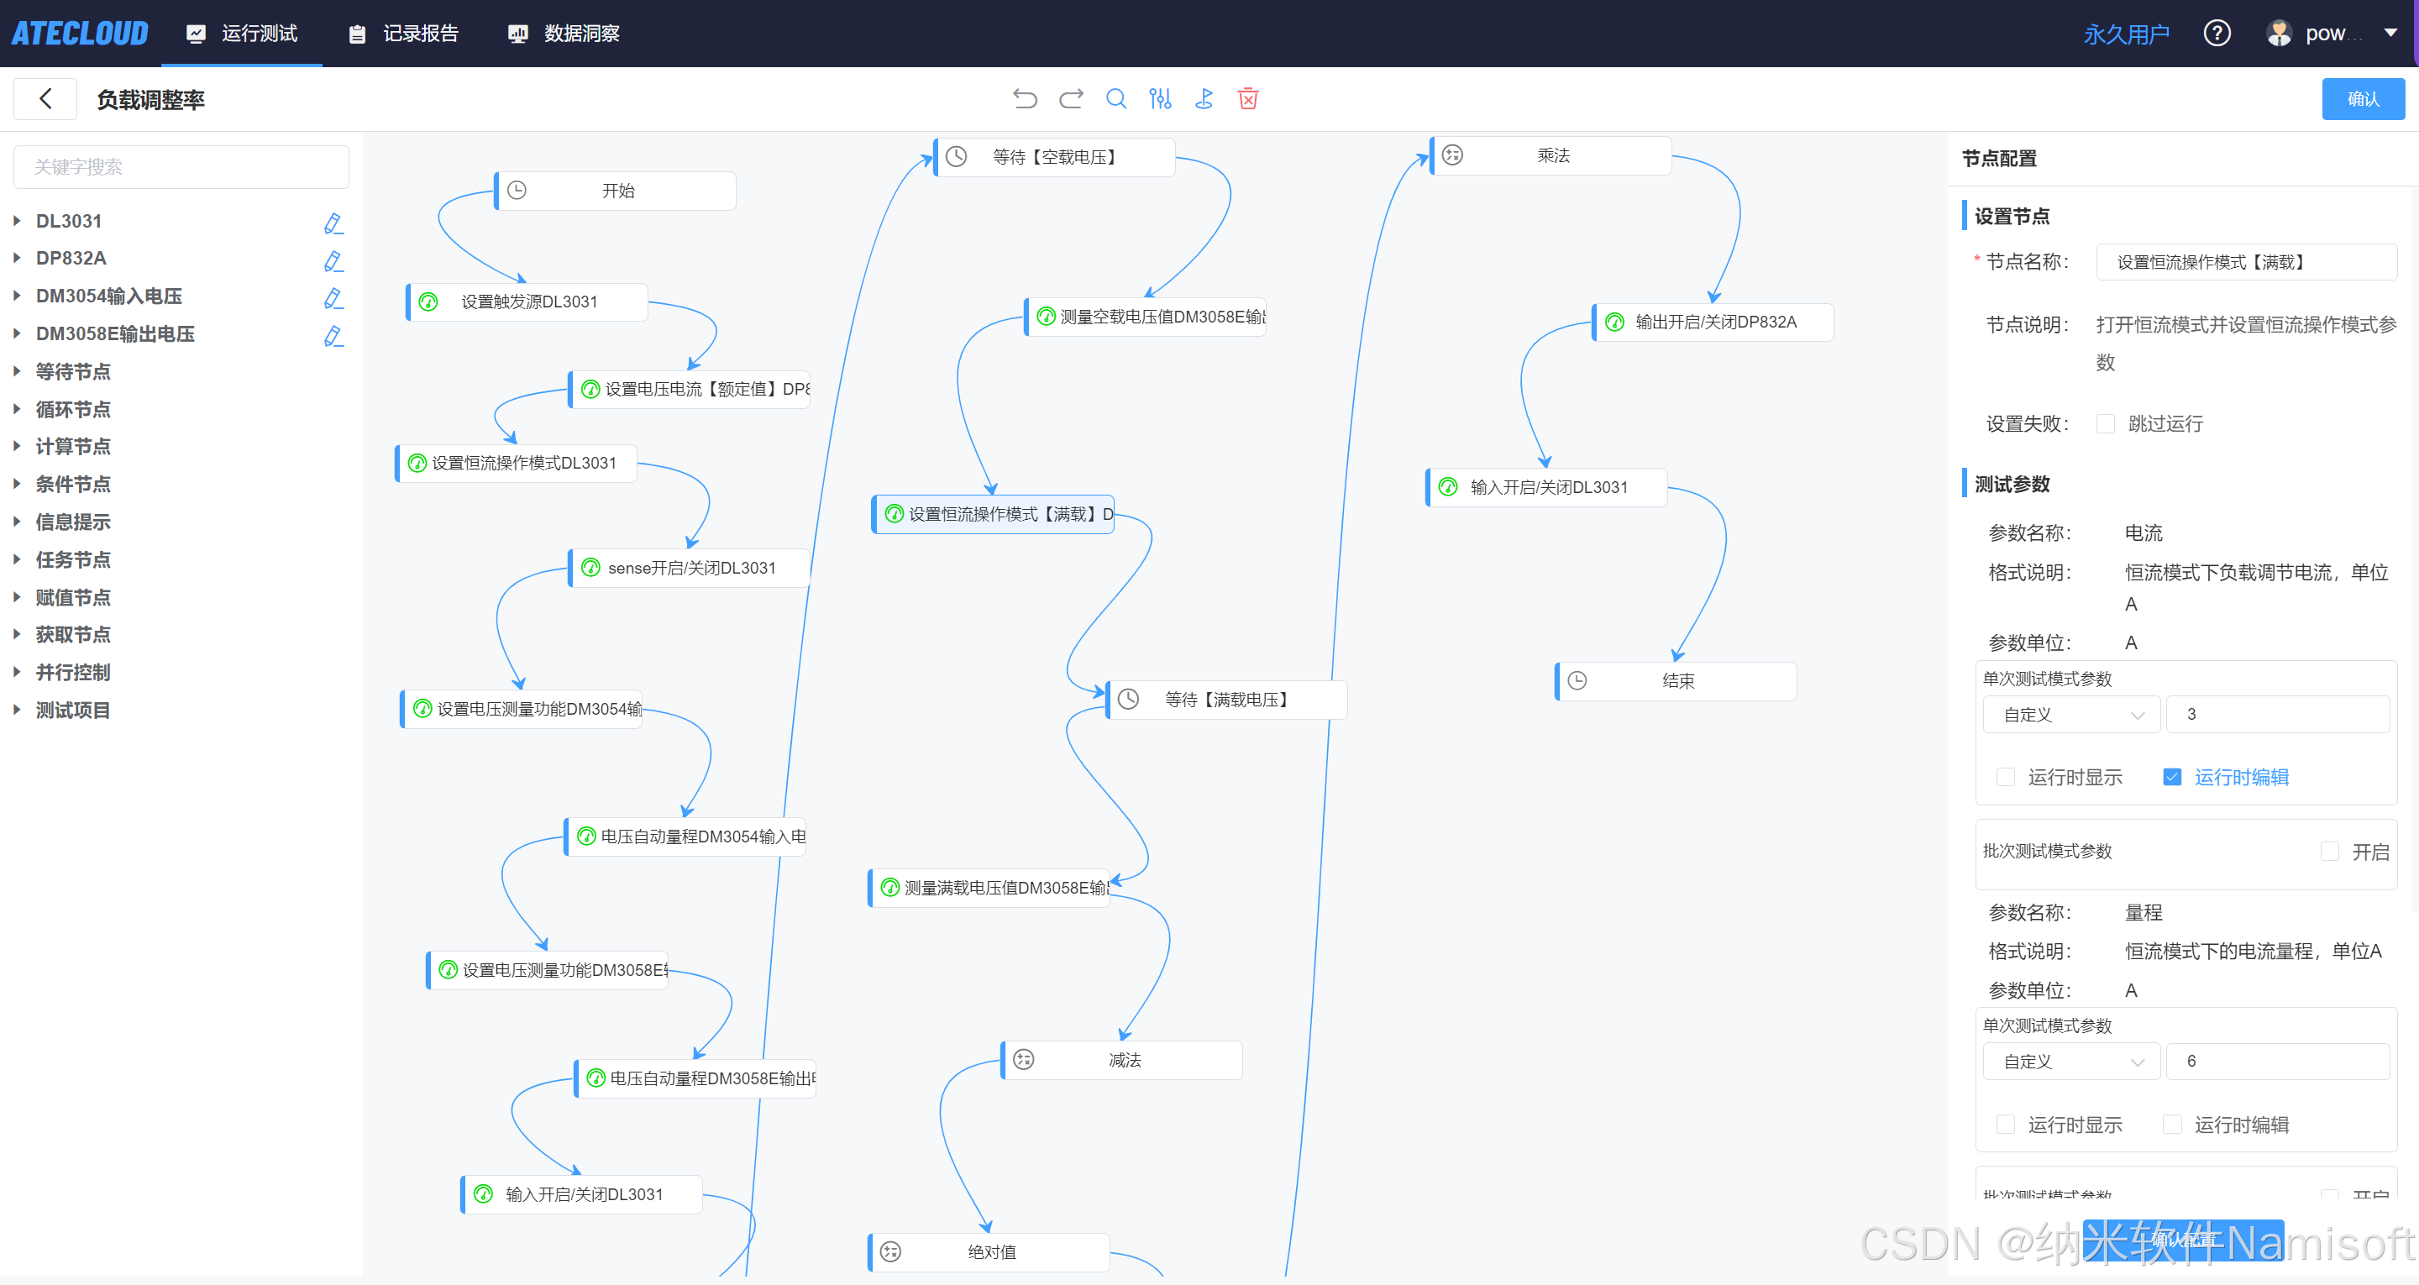The width and height of the screenshot is (2419, 1285).
Task: Click the back arrow beside 负载调整率
Action: coord(45,98)
